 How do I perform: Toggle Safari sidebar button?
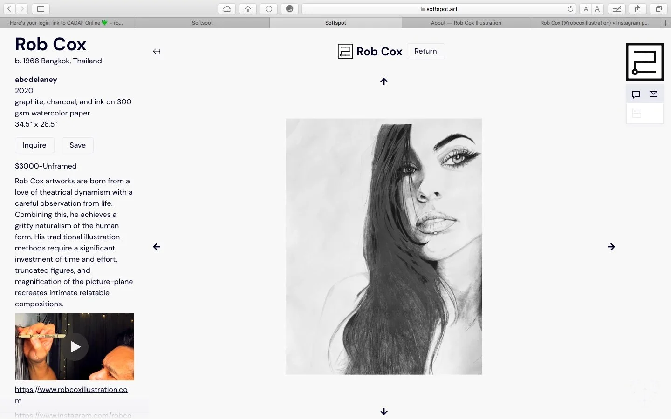pos(41,9)
